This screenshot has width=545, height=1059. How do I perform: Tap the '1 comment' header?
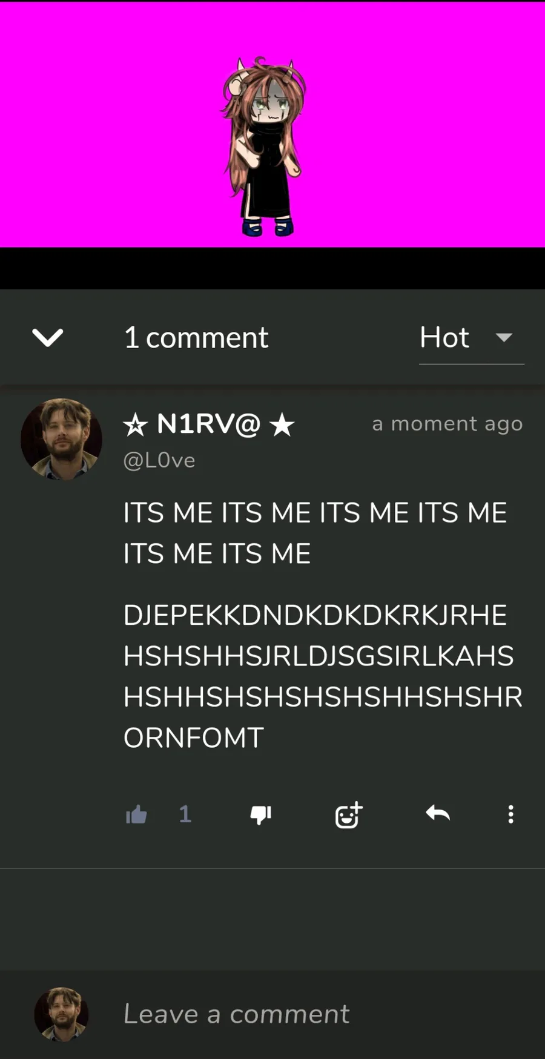coord(196,337)
